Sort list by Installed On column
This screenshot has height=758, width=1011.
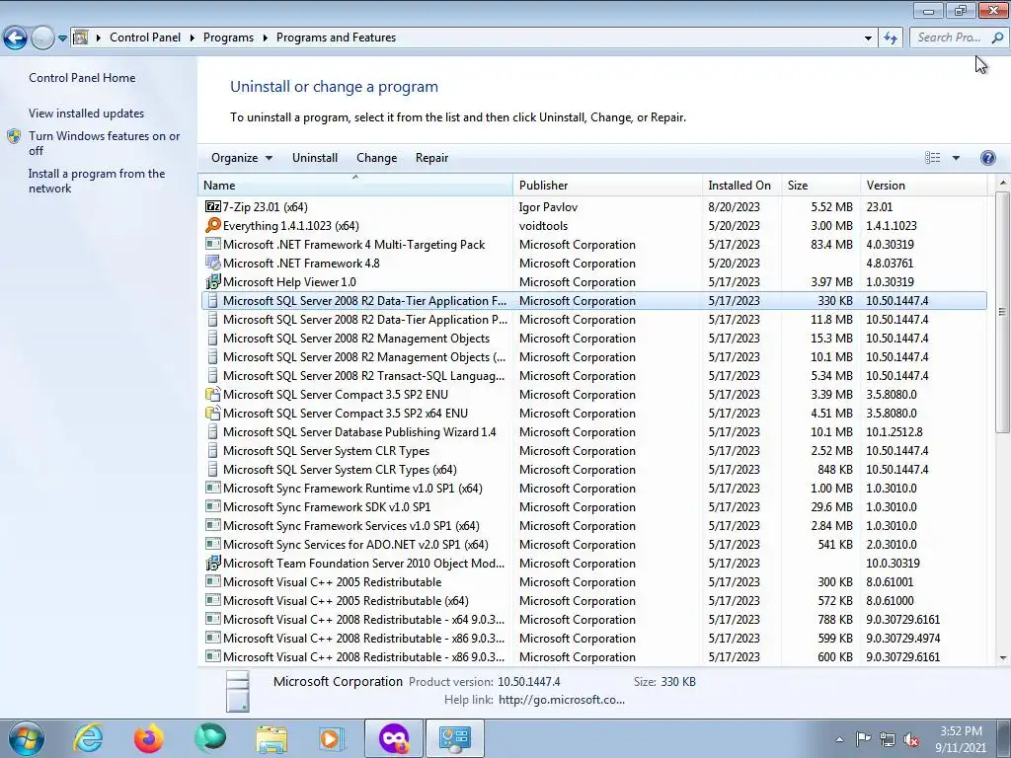(x=741, y=185)
